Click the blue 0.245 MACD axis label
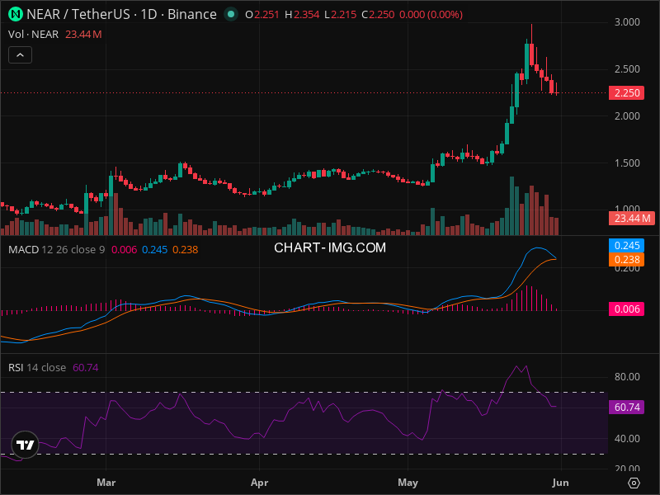Viewport: 660px width, 495px height. 626,245
